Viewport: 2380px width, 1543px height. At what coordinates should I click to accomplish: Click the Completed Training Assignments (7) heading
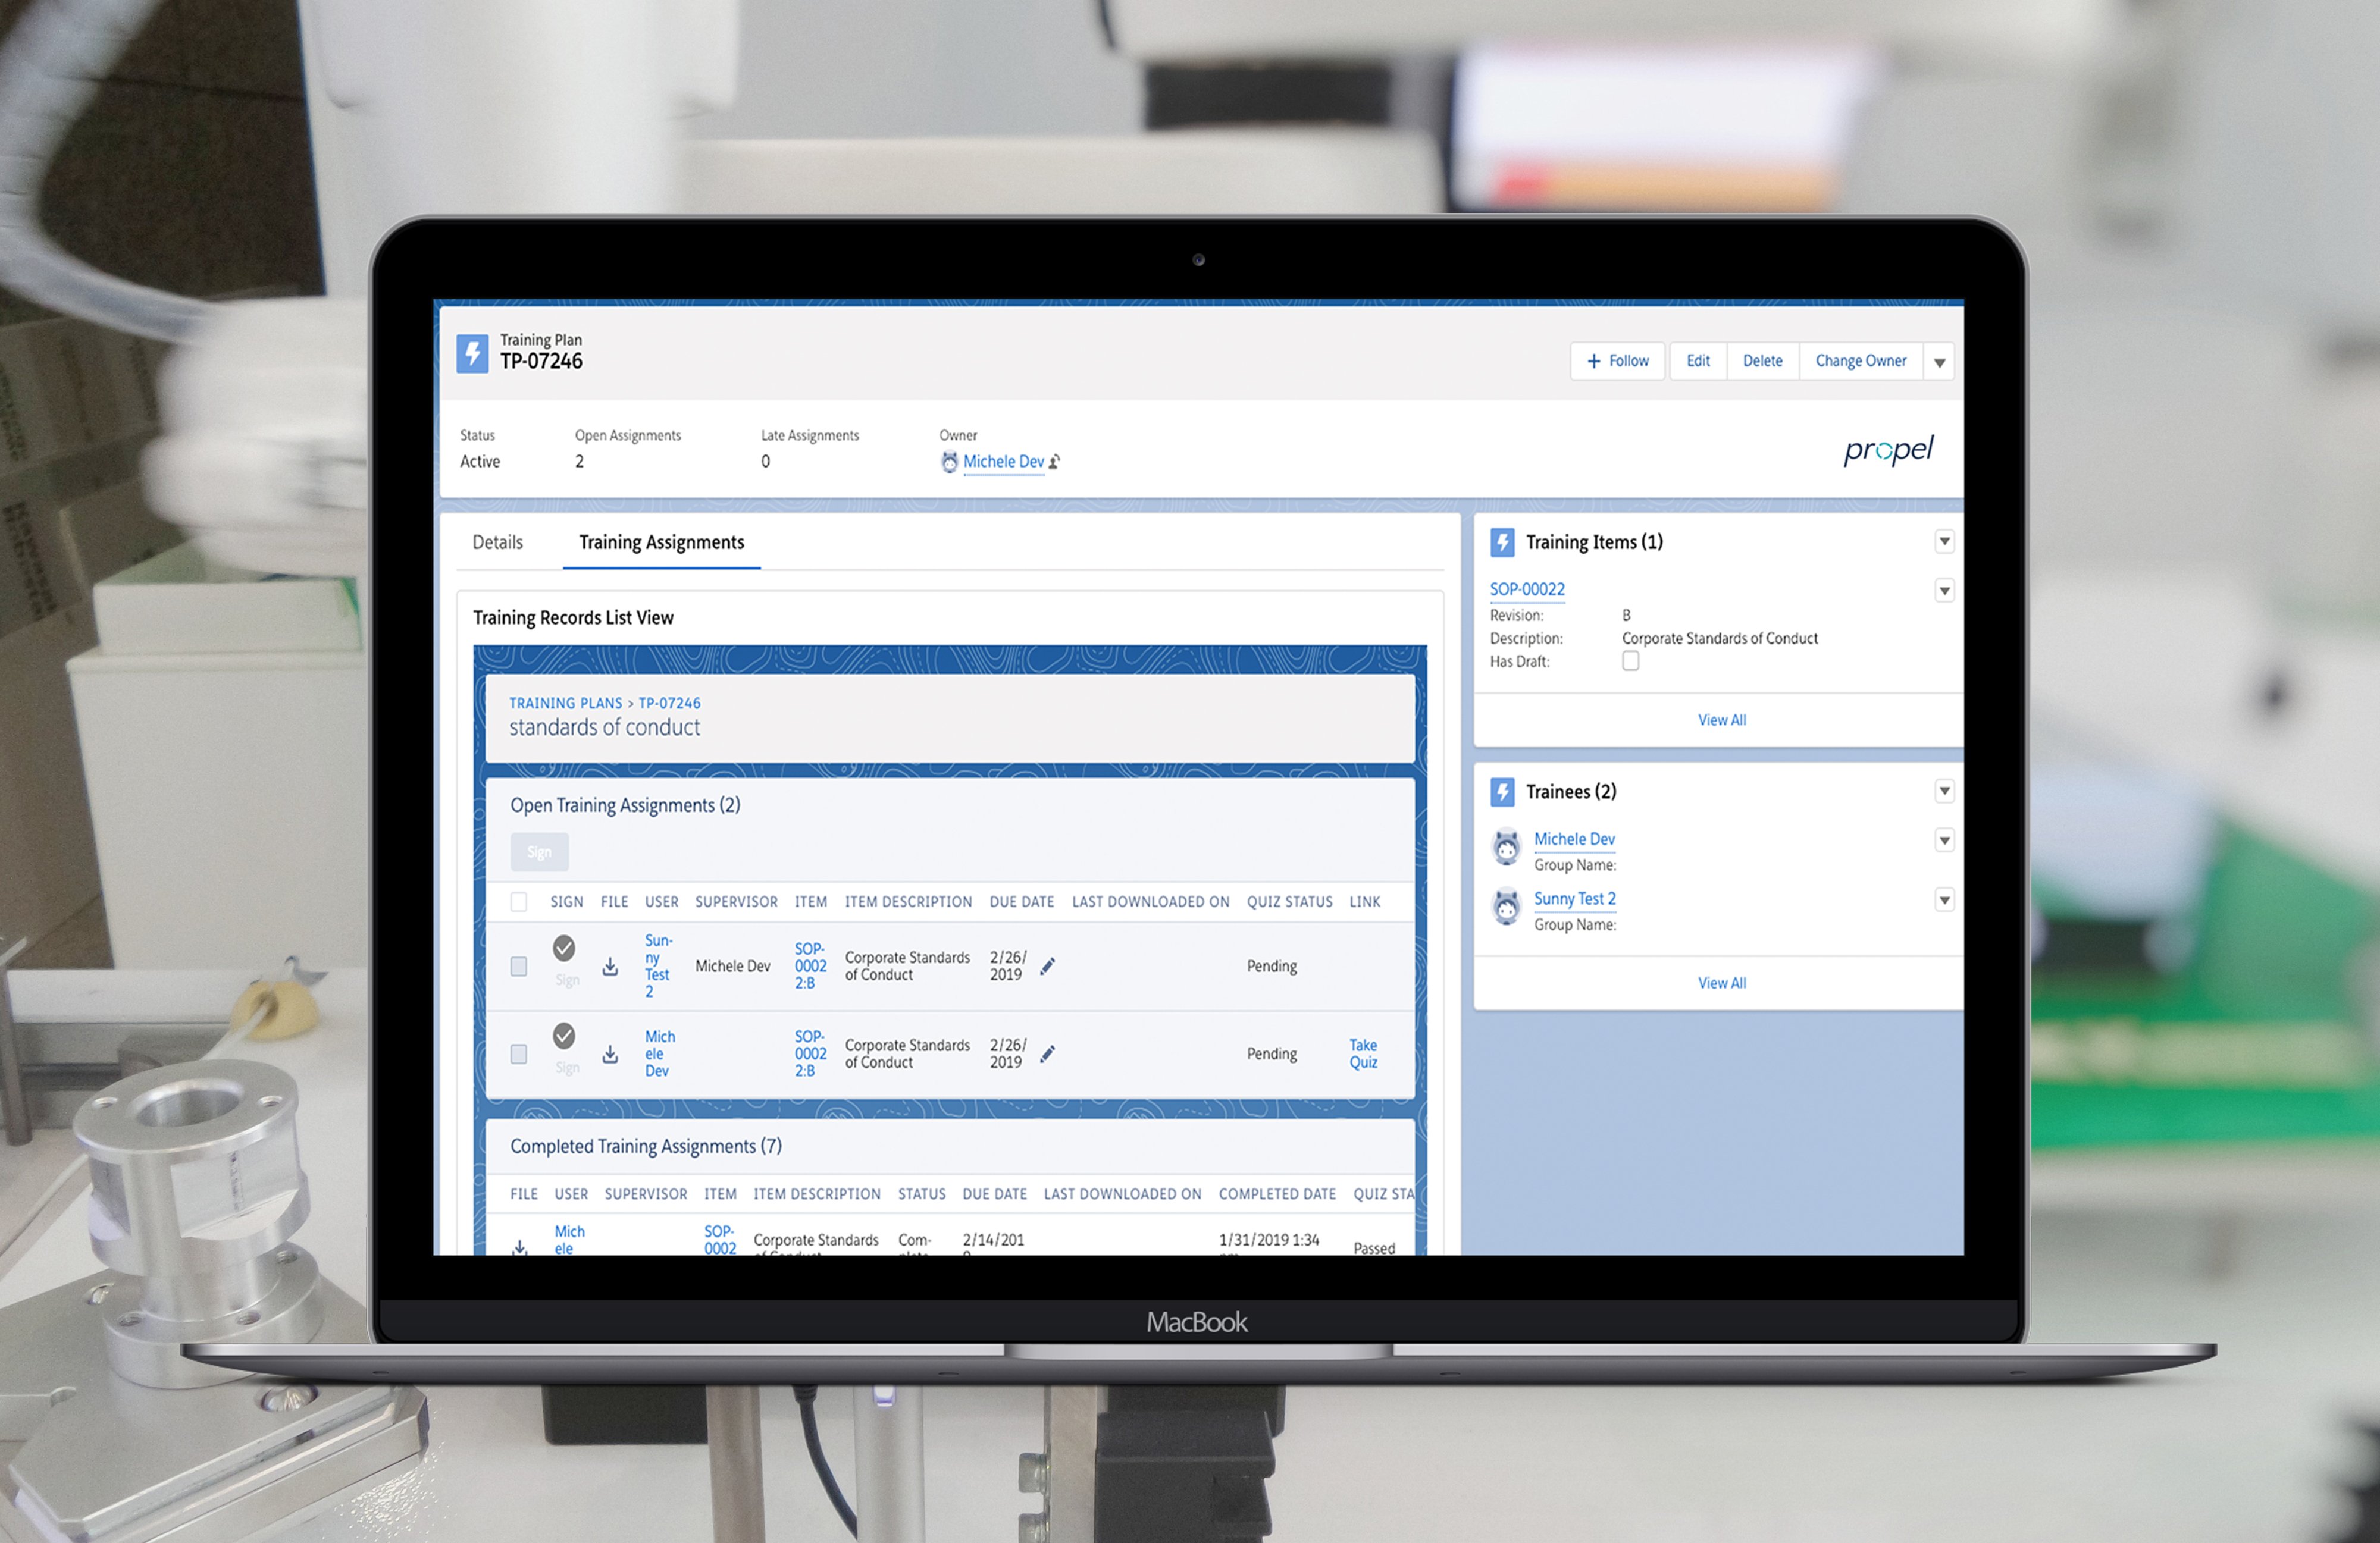pyautogui.click(x=645, y=1147)
